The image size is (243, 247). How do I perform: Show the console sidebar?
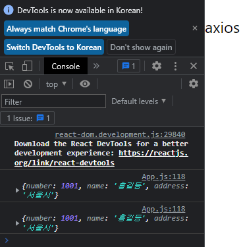[x=9, y=84]
